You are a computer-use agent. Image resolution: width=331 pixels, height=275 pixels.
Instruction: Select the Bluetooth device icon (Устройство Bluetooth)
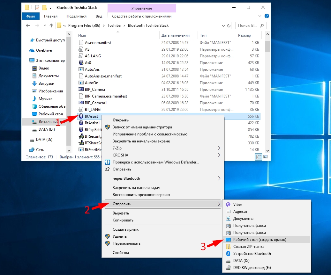[228, 254]
